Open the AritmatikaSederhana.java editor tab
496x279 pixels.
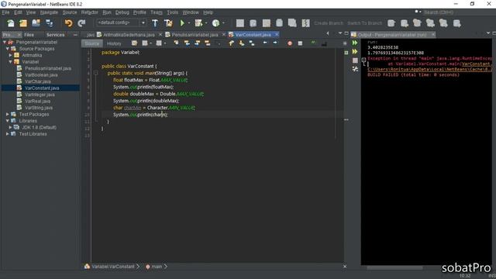(129, 35)
